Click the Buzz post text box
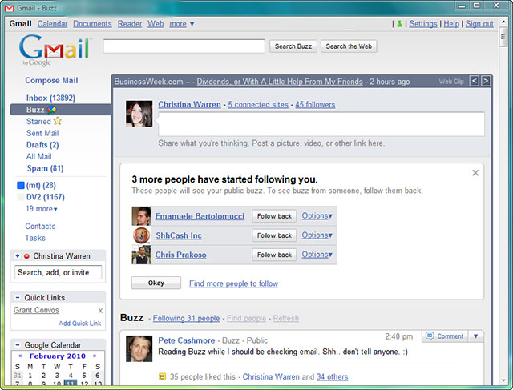The image size is (513, 390). tap(321, 124)
